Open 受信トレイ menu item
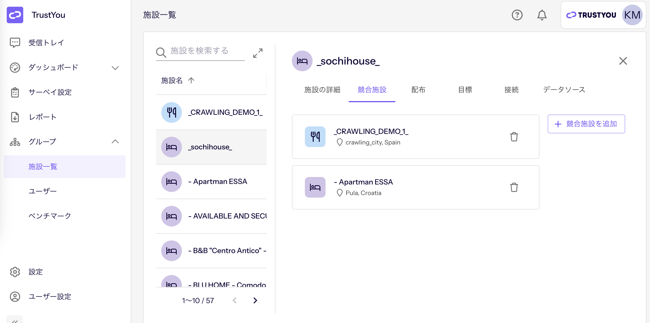650x323 pixels. tap(46, 43)
